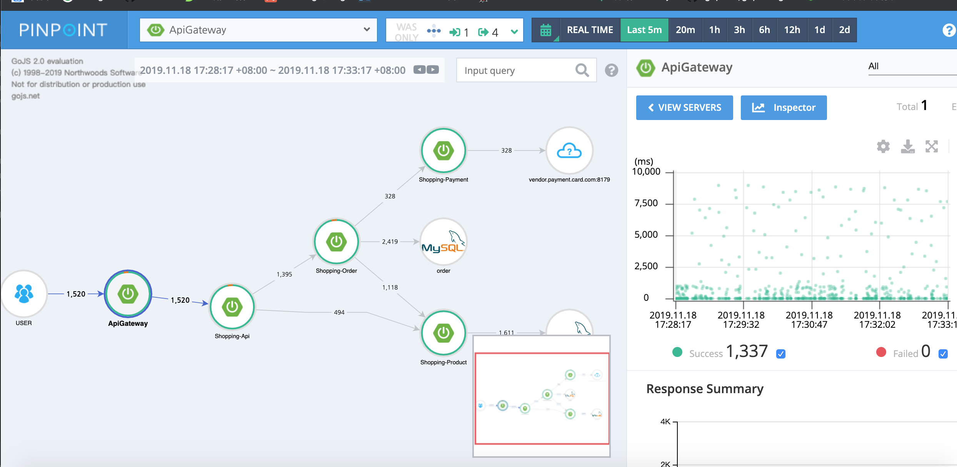Select the 20m time range
This screenshot has width=957, height=467.
click(x=685, y=30)
